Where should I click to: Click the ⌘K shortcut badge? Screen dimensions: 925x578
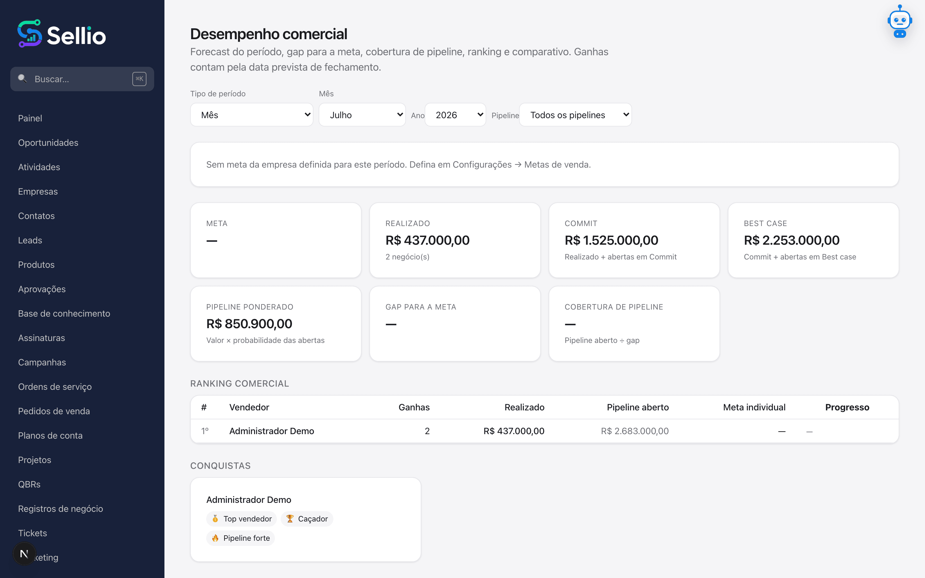pyautogui.click(x=139, y=79)
